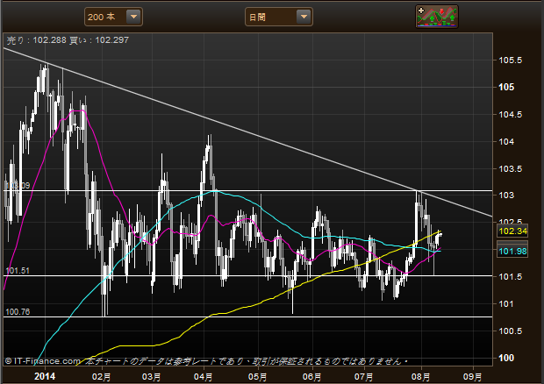Click the 103 price axis label
This screenshot has height=384, width=544.
tap(506, 196)
